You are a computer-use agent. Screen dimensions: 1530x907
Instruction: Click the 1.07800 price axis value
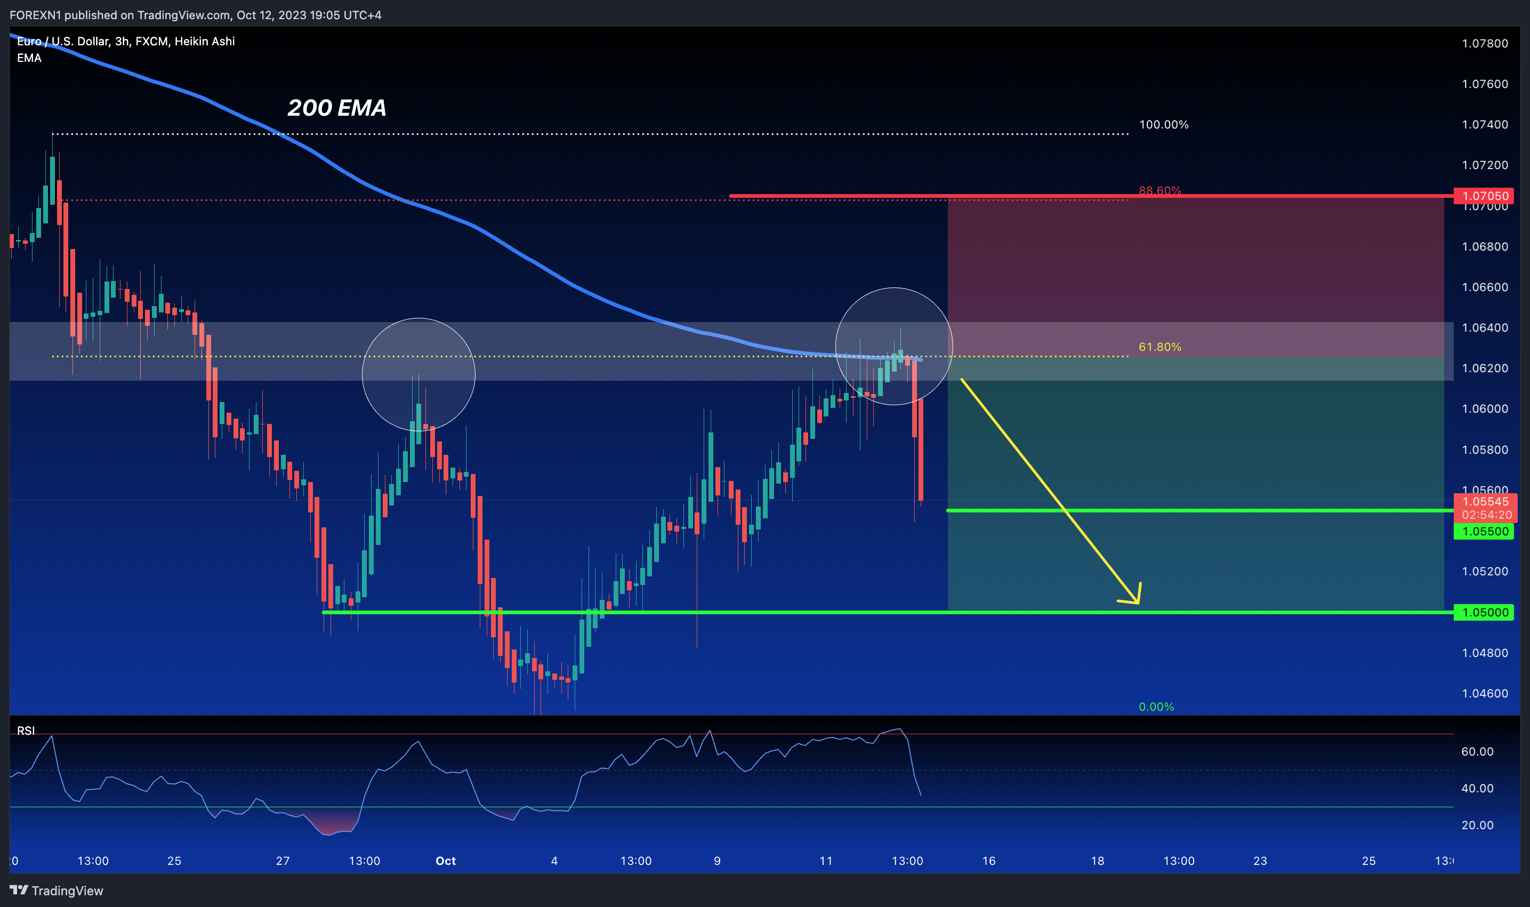click(1485, 43)
